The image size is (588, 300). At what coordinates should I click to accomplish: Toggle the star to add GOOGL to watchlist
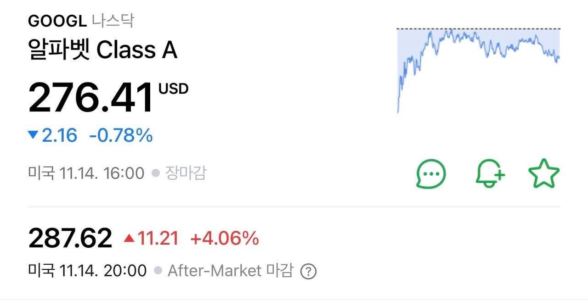[x=544, y=173]
